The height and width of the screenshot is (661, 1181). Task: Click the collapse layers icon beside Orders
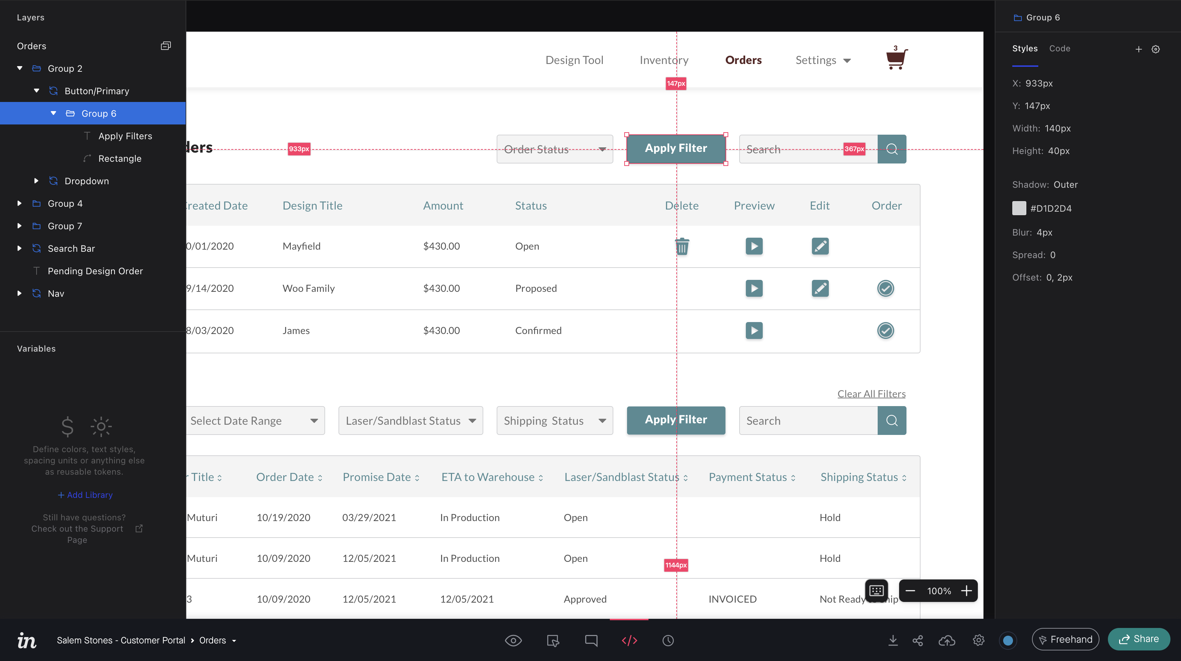(166, 46)
